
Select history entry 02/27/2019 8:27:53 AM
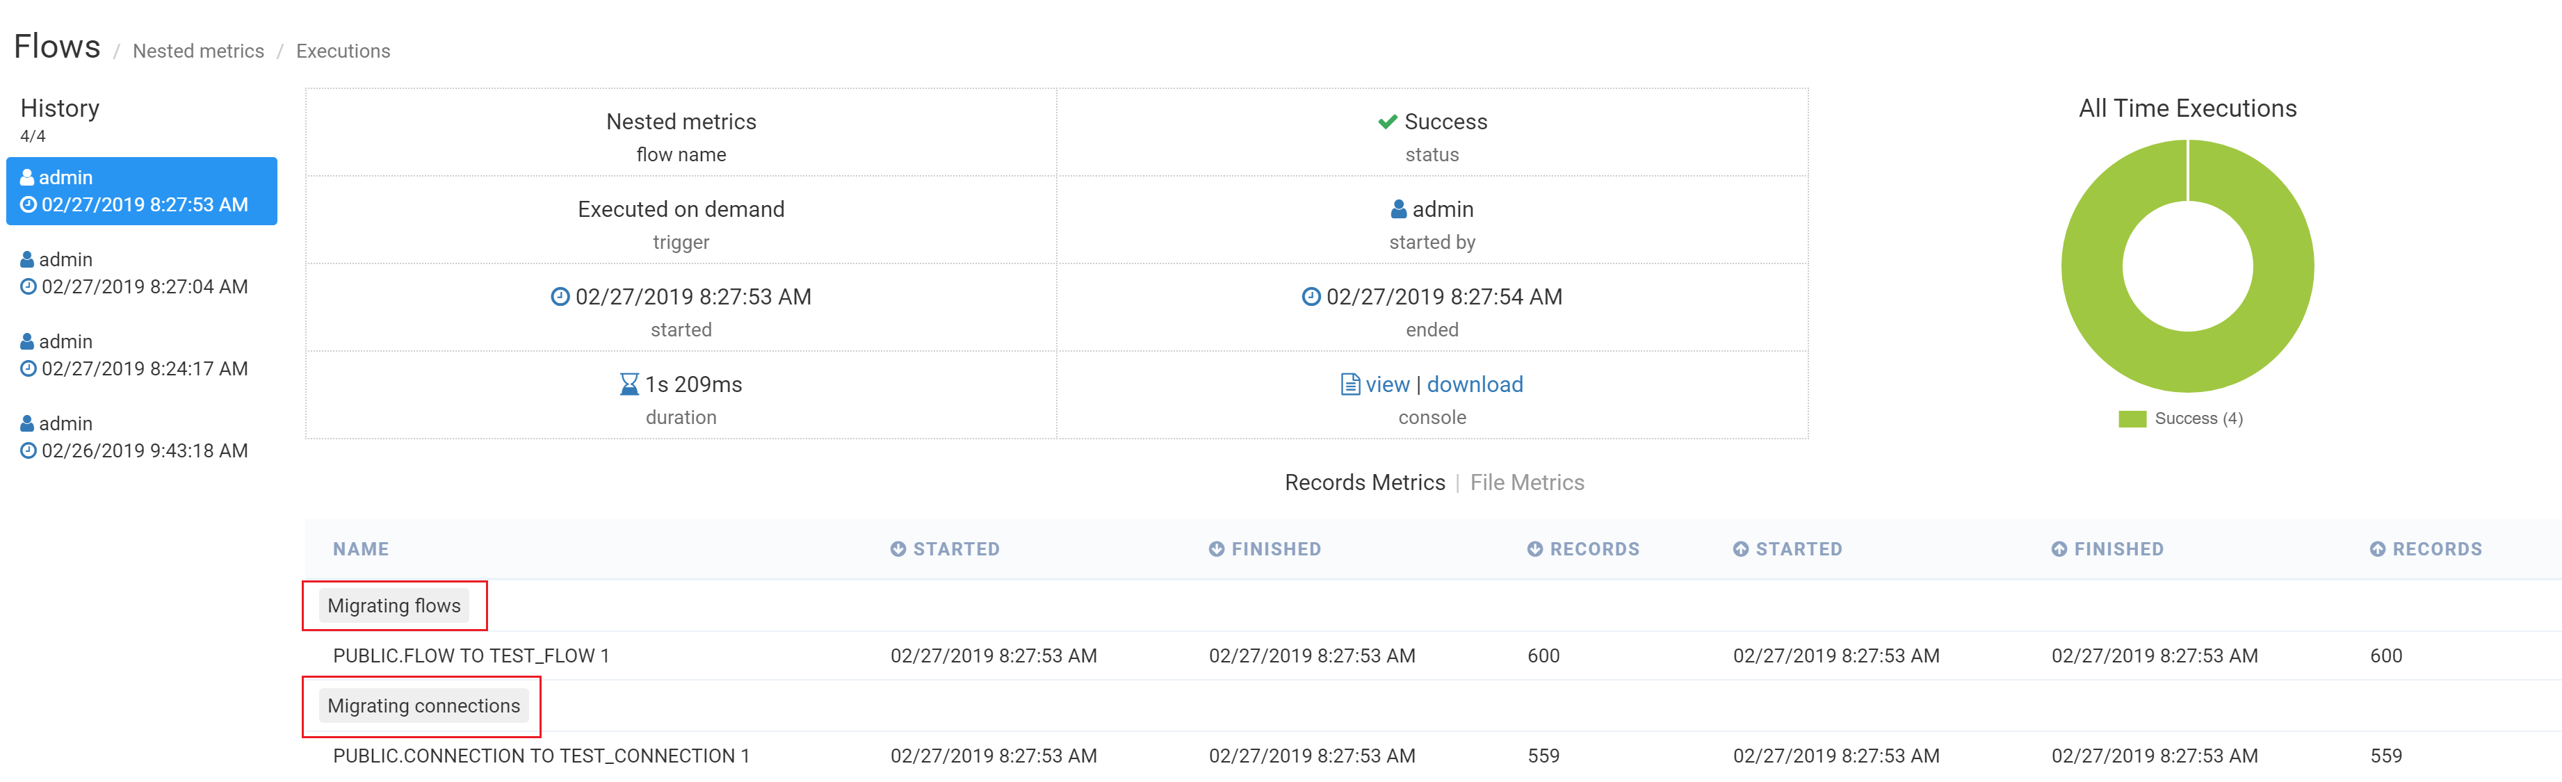[141, 191]
